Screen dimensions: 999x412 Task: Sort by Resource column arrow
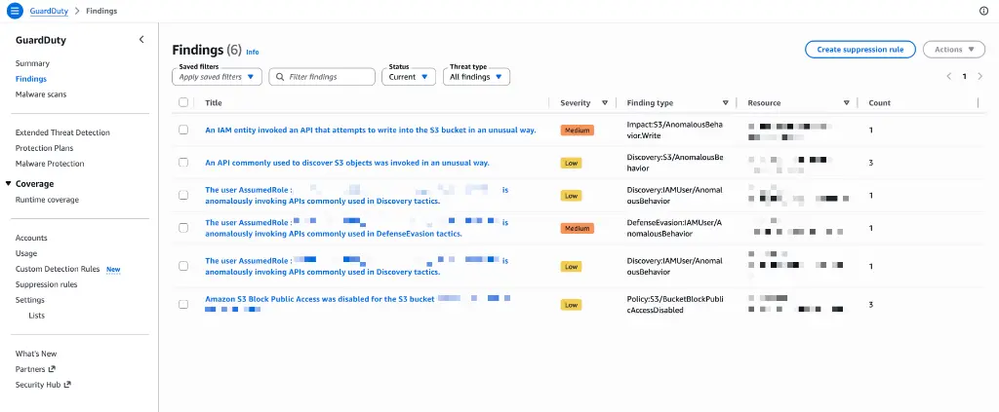click(x=846, y=103)
